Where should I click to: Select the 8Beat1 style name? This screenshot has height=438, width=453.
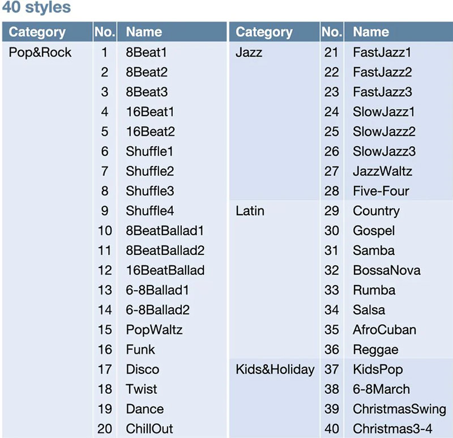(147, 53)
